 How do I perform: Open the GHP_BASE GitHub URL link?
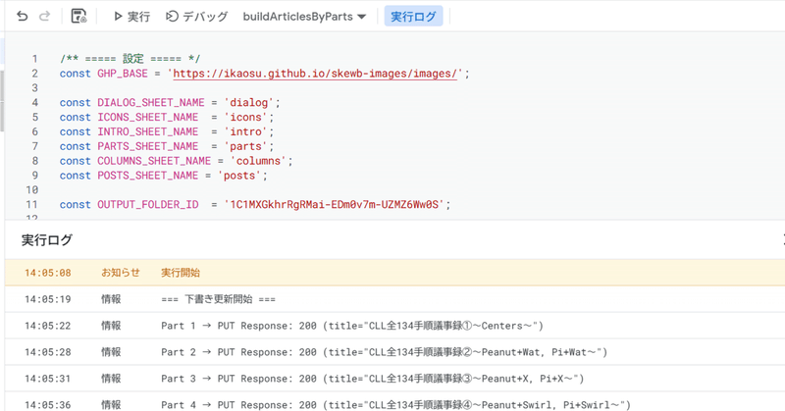point(315,74)
